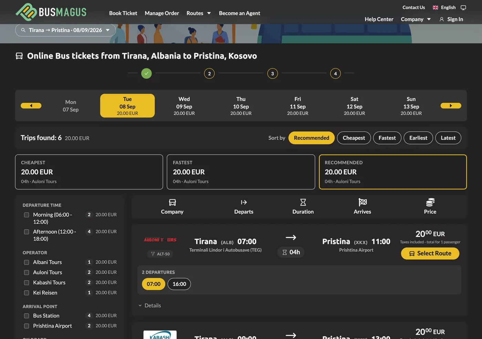Viewport: 482px width, 339px height.
Task: Check the Kabashi Tours operator filter
Action: point(27,283)
